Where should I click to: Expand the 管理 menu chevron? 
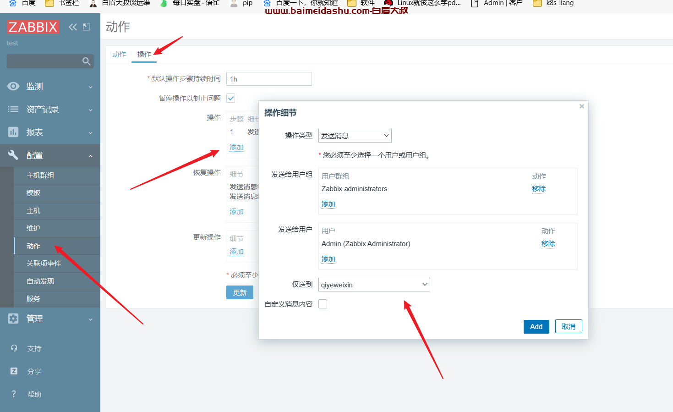coord(90,319)
